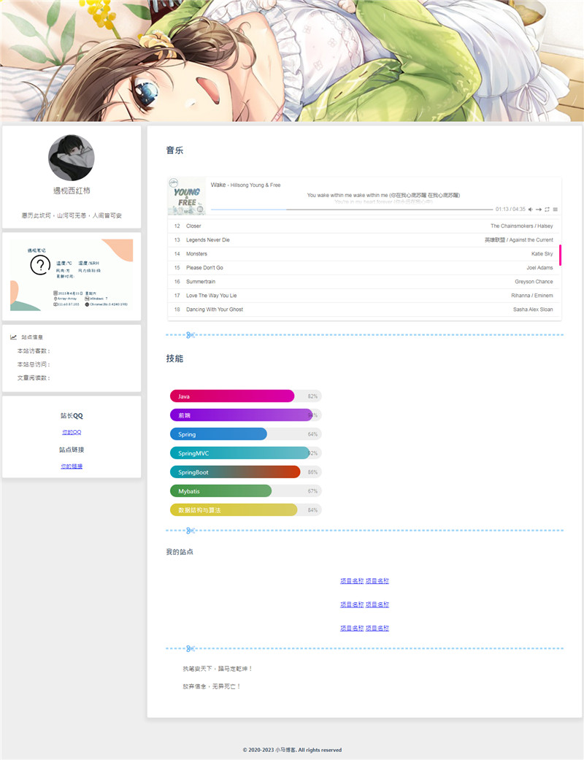Switch the play order arrow icon

(539, 210)
